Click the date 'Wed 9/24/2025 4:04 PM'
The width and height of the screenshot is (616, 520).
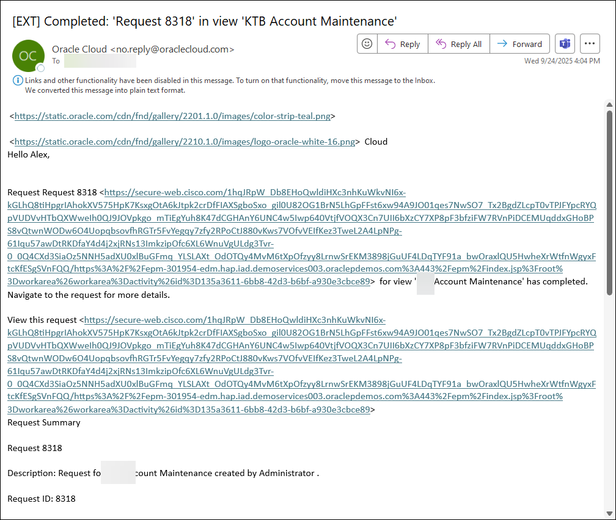[x=562, y=61]
